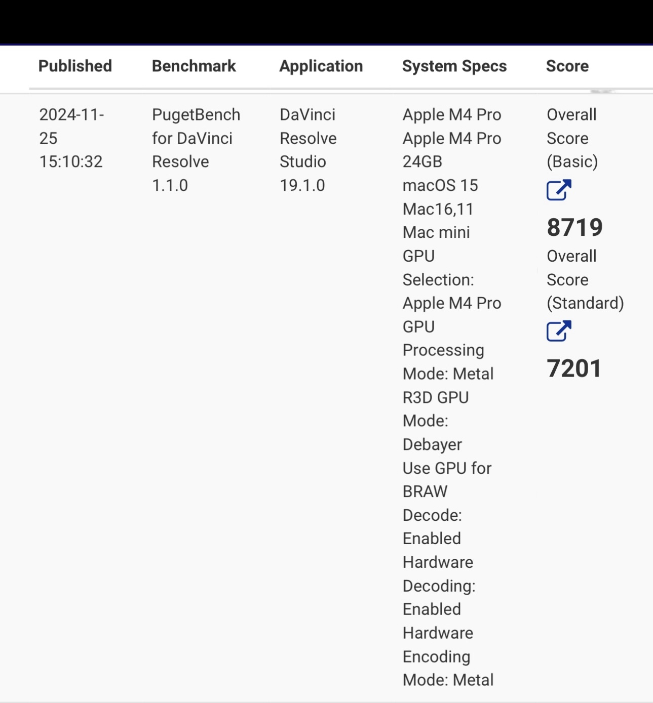Viewport: 653px width, 703px height.
Task: Open the Overall Score (Basic) external link icon
Action: [x=559, y=190]
